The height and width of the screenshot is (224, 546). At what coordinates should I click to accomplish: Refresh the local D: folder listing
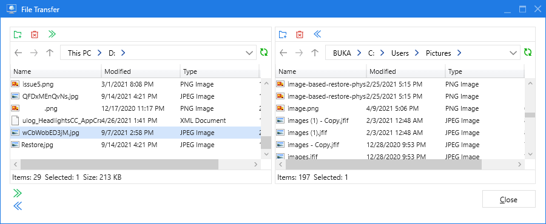click(264, 53)
